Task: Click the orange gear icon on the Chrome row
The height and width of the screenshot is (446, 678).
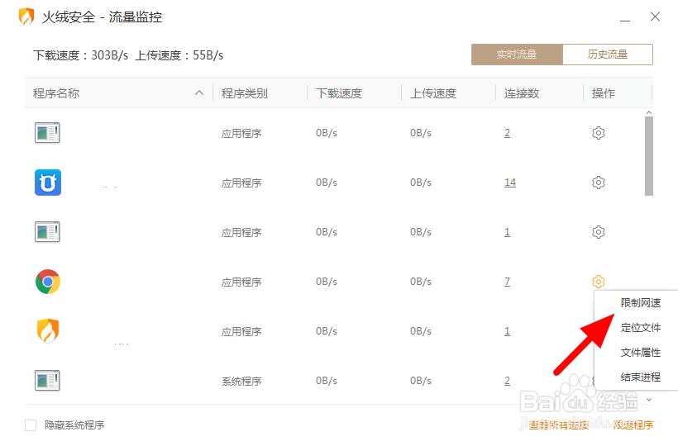Action: point(598,282)
